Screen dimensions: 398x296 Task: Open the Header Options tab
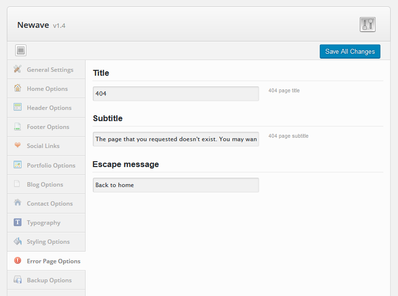(46, 108)
